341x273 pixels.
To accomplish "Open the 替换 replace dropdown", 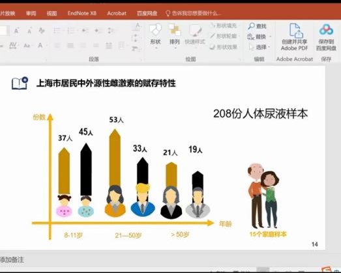I will pos(271,36).
